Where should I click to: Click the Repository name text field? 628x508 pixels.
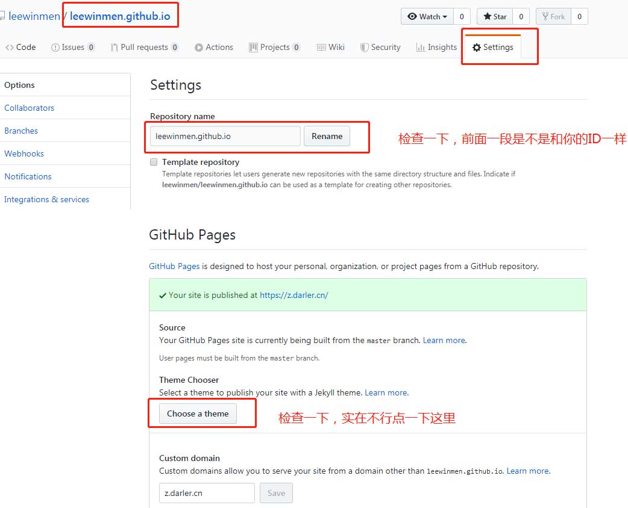pyautogui.click(x=225, y=136)
